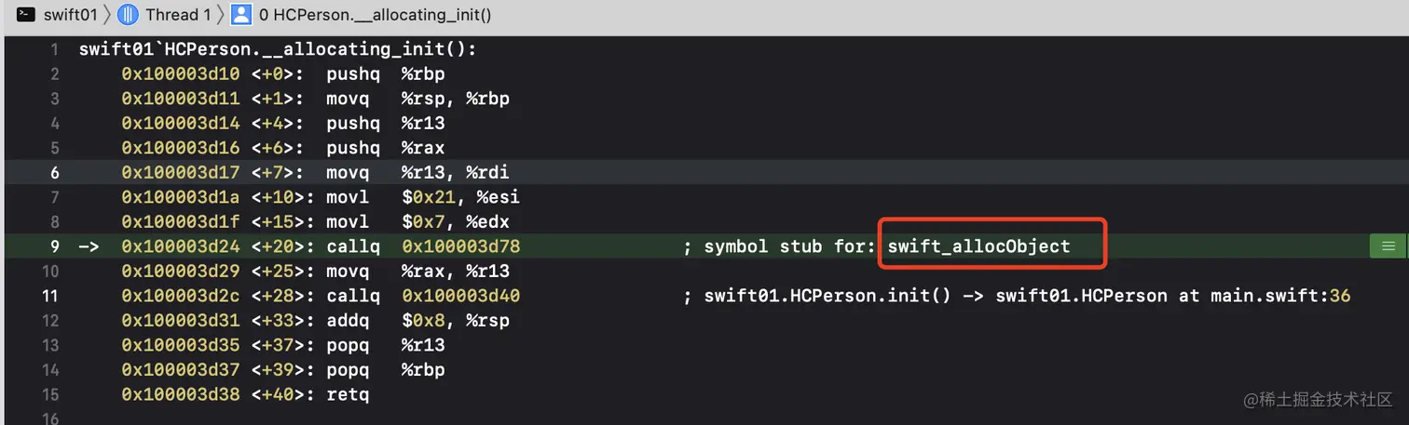
Task: Click the stack frame person icon
Action: click(x=241, y=14)
